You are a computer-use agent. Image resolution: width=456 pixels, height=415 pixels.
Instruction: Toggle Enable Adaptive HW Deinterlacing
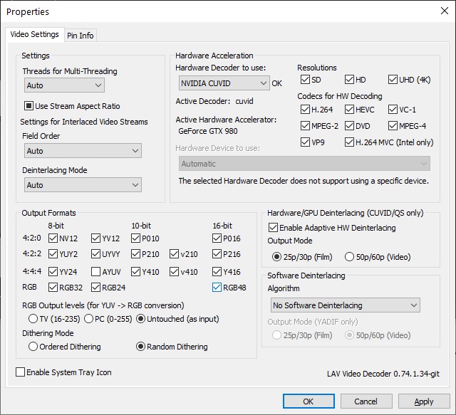point(274,228)
